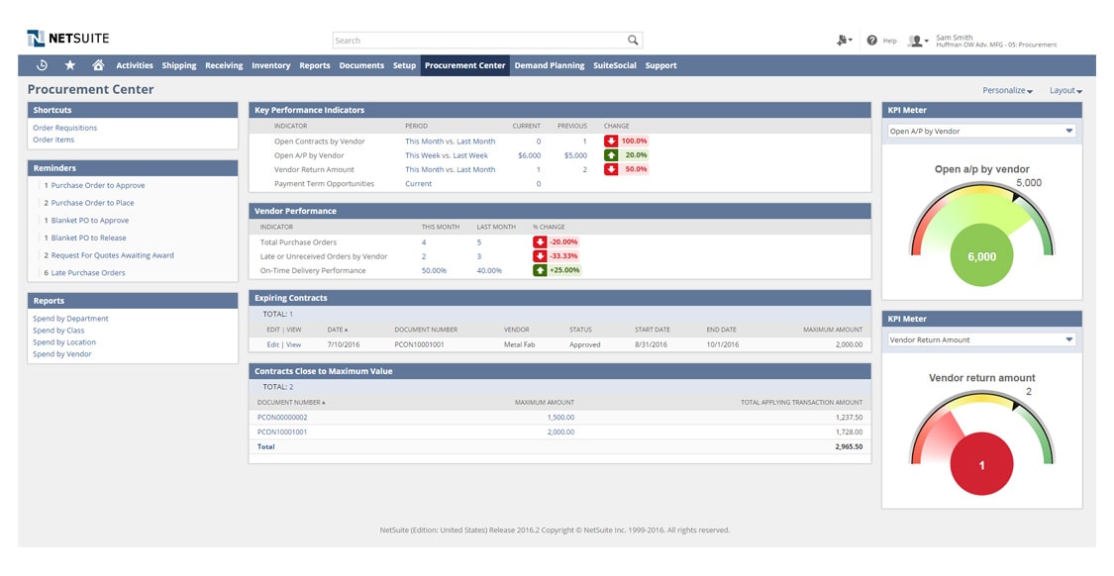Click the Metal Fab vendor cell
Screen dimensions: 1114x576
(519, 344)
